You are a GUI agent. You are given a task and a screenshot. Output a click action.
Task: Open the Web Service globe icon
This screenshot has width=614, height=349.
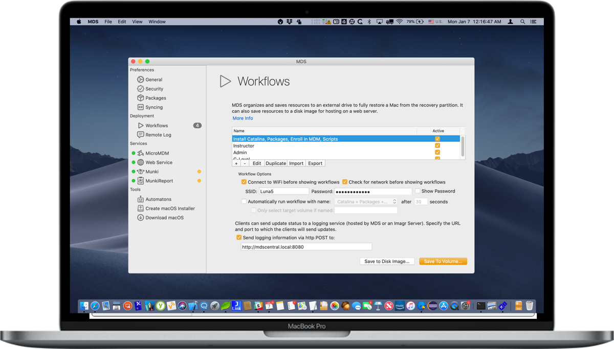coord(140,162)
